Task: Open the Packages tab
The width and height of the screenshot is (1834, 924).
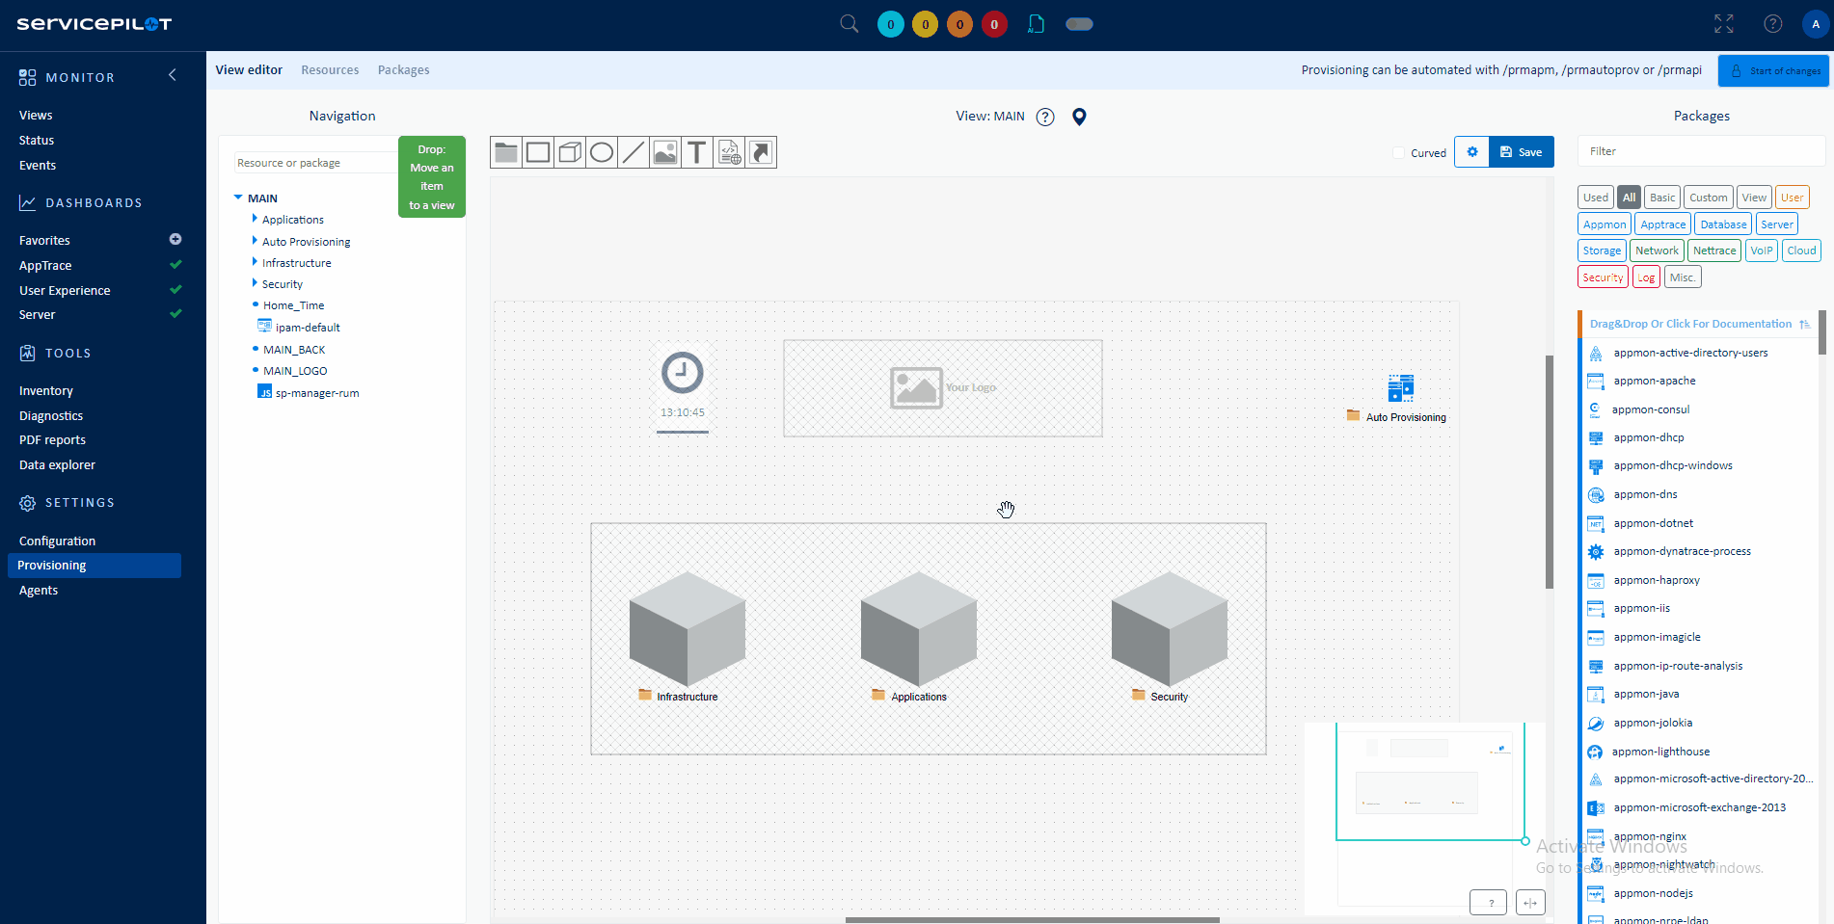Action: (403, 69)
